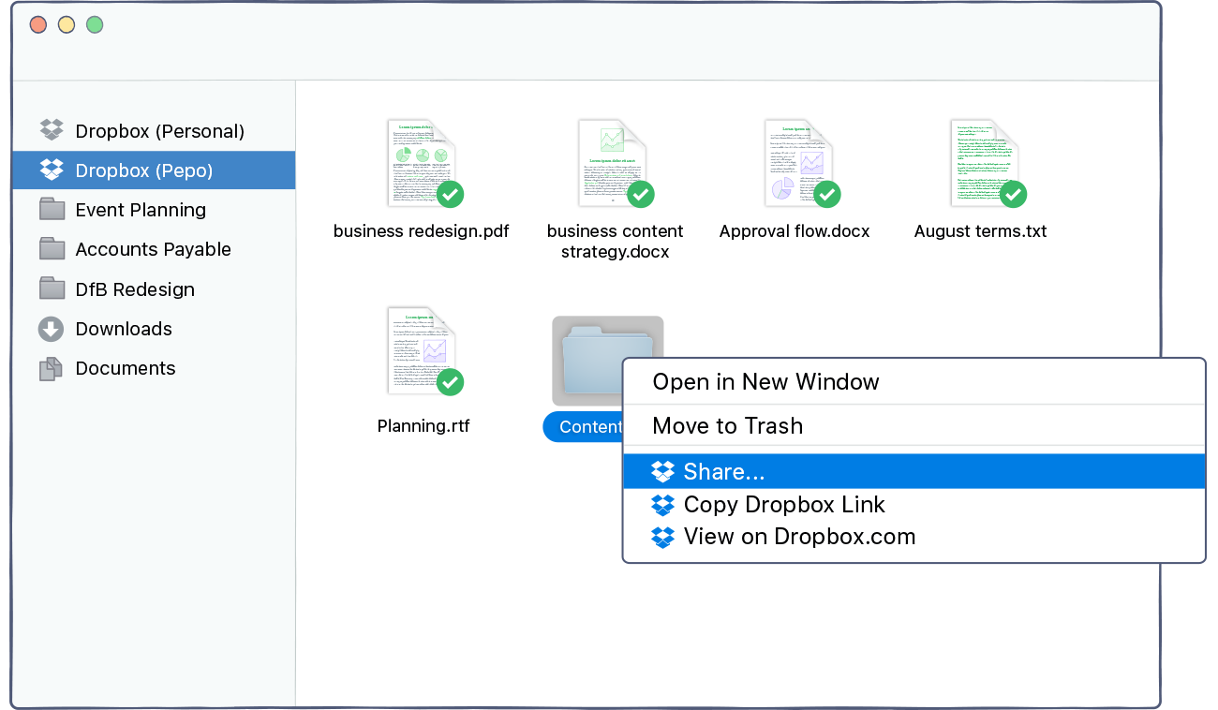Click the Dropbox icon beside Copy Dropbox Link

point(662,505)
